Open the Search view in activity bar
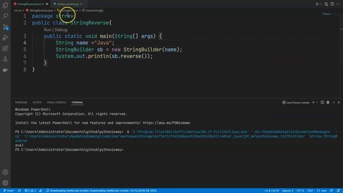This screenshot has height=193, width=343. click(5, 16)
